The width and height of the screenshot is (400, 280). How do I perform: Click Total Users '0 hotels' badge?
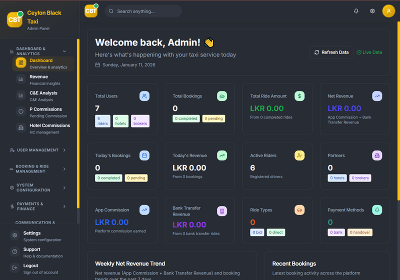pos(120,121)
